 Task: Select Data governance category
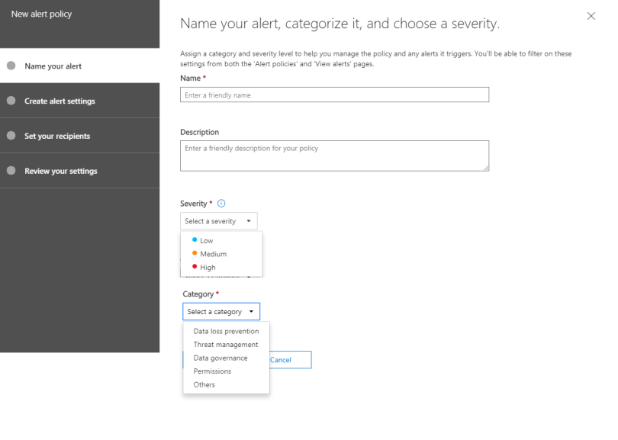click(x=220, y=358)
